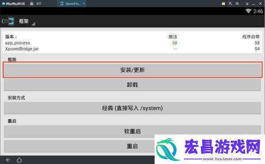Click the 2:46 clock in status bar
The image size is (265, 164).
pos(258,11)
